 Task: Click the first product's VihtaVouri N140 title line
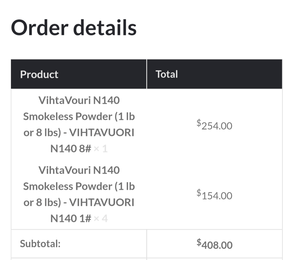pyautogui.click(x=79, y=100)
